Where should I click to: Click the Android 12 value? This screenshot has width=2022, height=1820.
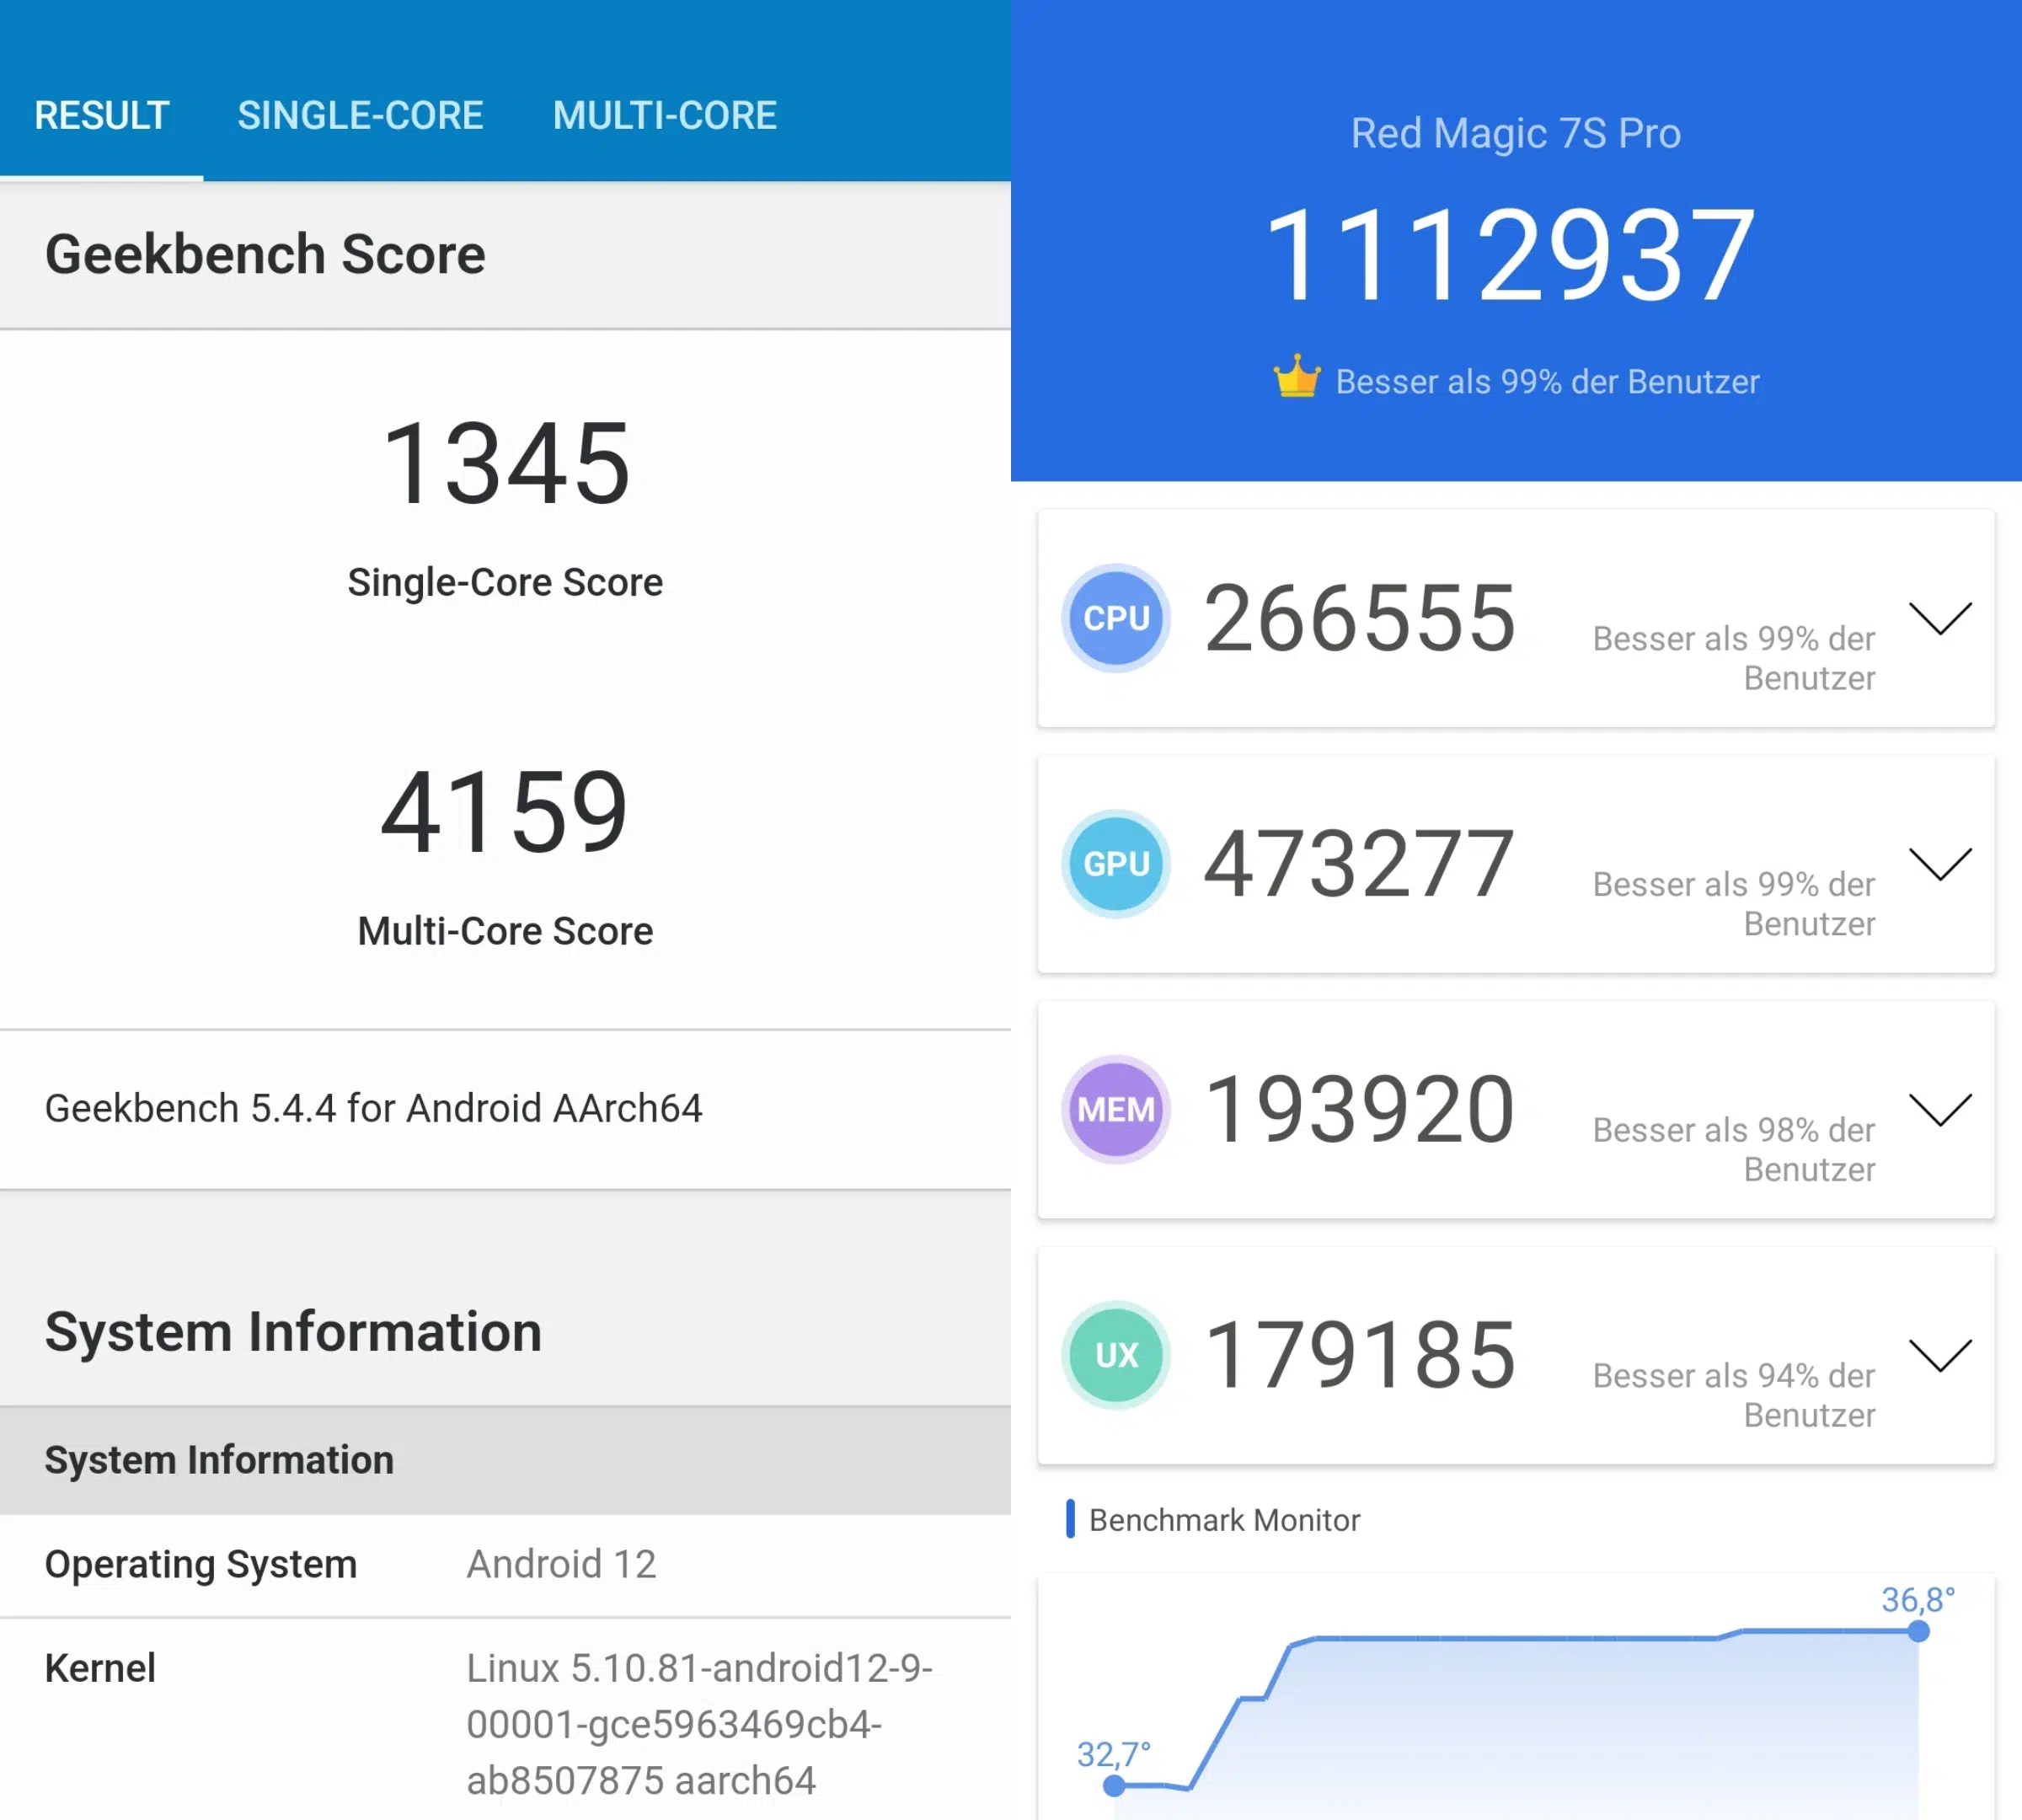click(x=561, y=1564)
